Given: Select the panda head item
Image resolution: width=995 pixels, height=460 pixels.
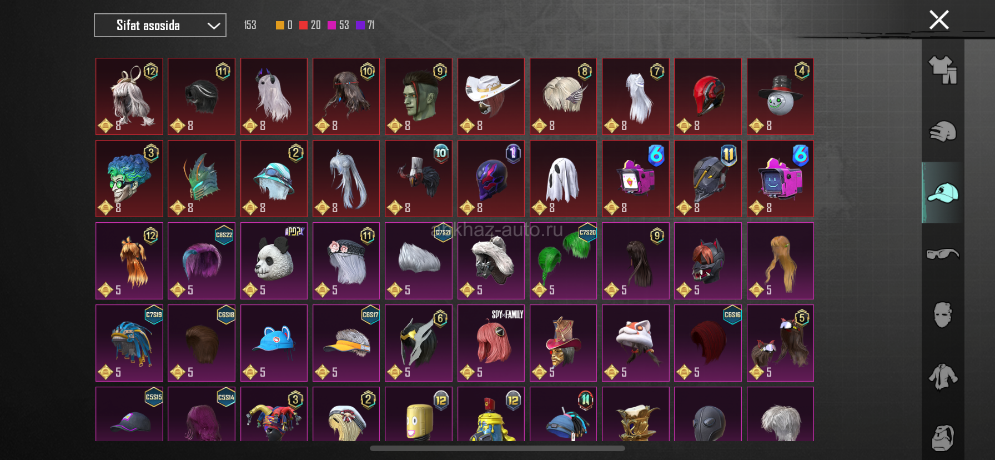Looking at the screenshot, I should (274, 261).
